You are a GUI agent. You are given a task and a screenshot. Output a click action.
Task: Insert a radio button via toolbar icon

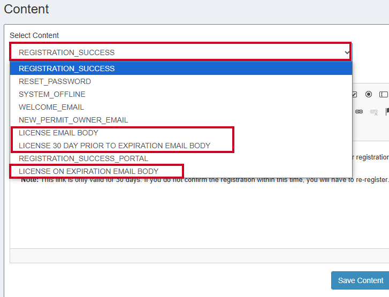[x=369, y=94]
